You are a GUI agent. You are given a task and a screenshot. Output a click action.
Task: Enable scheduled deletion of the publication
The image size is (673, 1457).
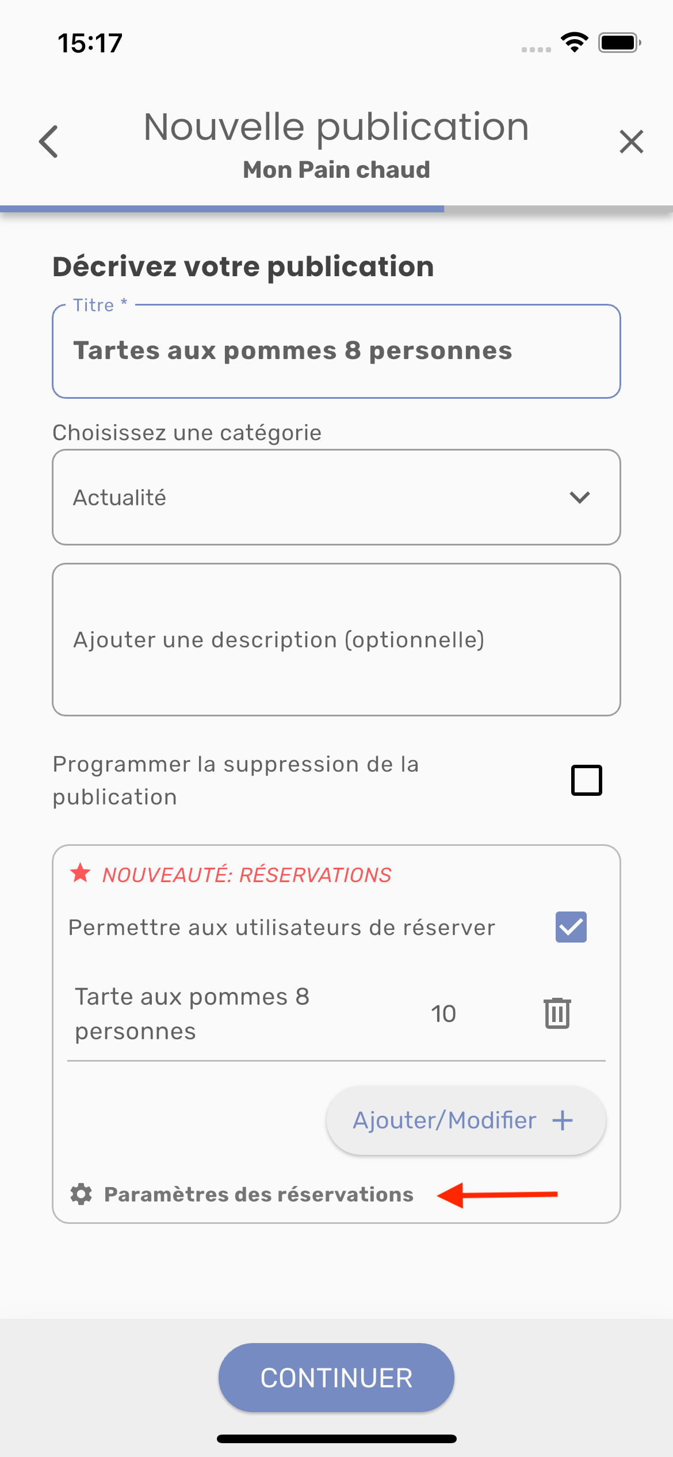(x=586, y=780)
